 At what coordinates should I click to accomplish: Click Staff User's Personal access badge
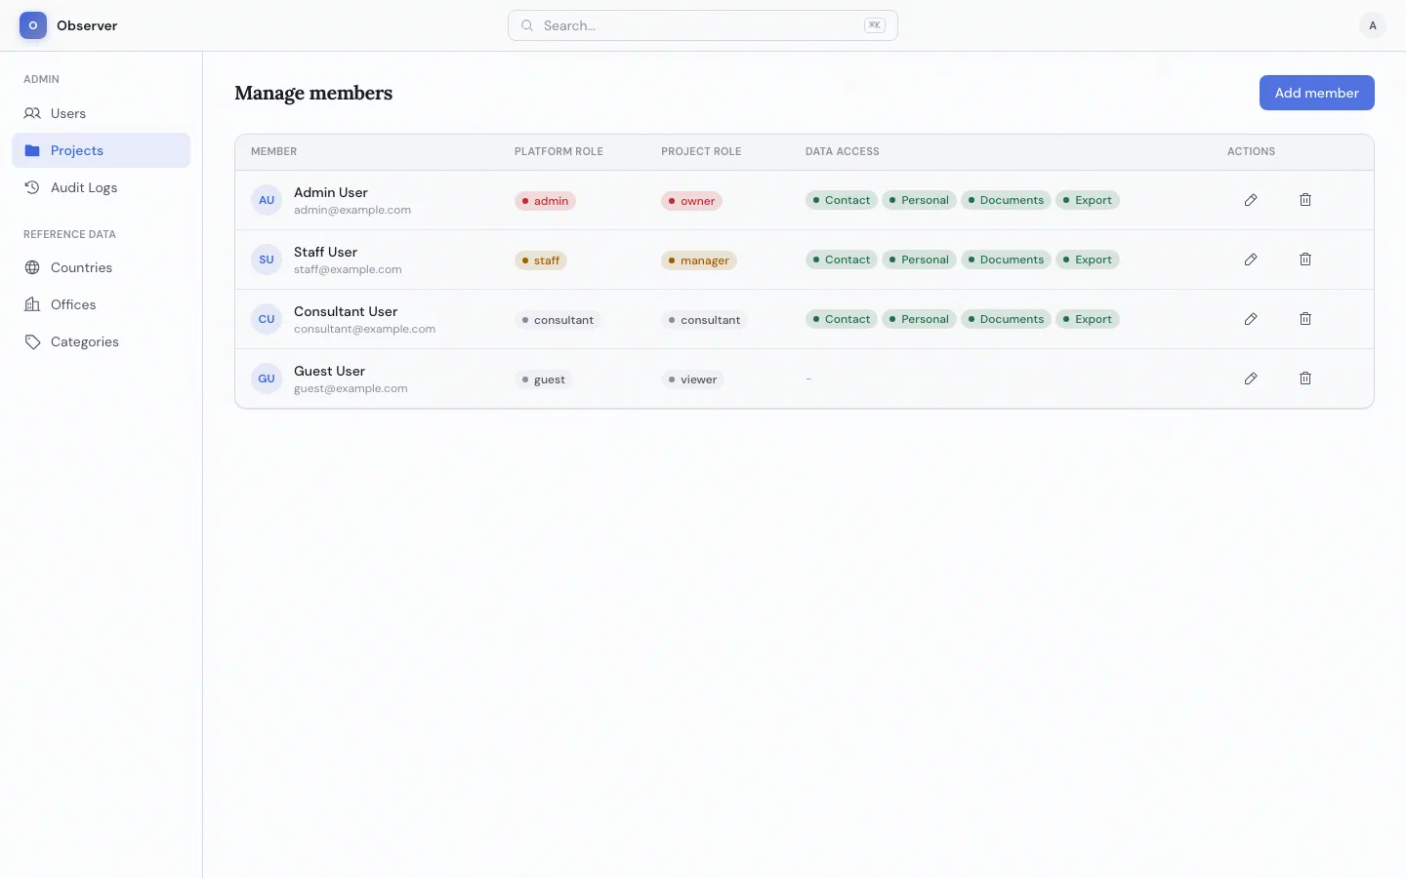[919, 259]
